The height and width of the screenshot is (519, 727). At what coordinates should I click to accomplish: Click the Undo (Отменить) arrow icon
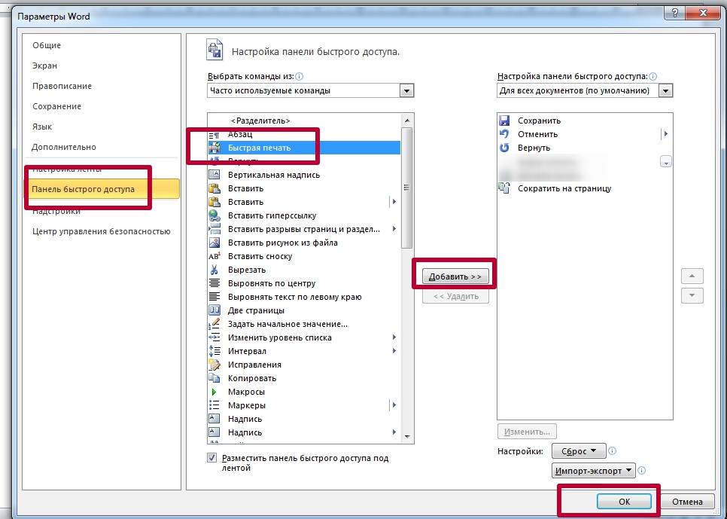tap(504, 134)
